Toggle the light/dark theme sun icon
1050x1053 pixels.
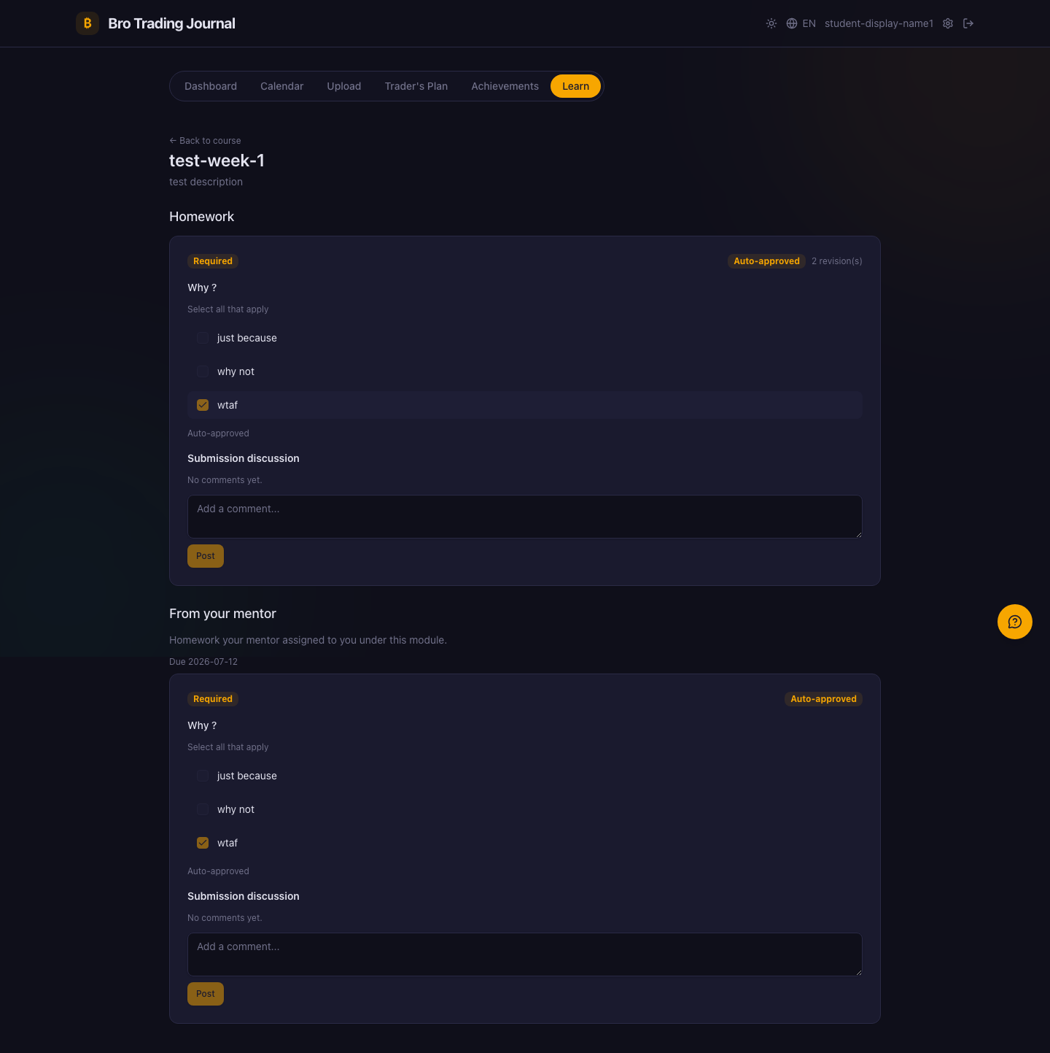click(x=771, y=23)
